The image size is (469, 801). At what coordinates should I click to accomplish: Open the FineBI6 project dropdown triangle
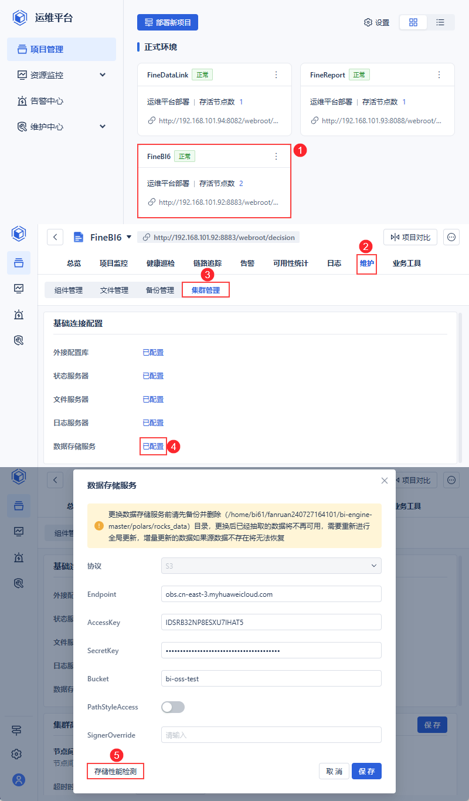click(129, 237)
